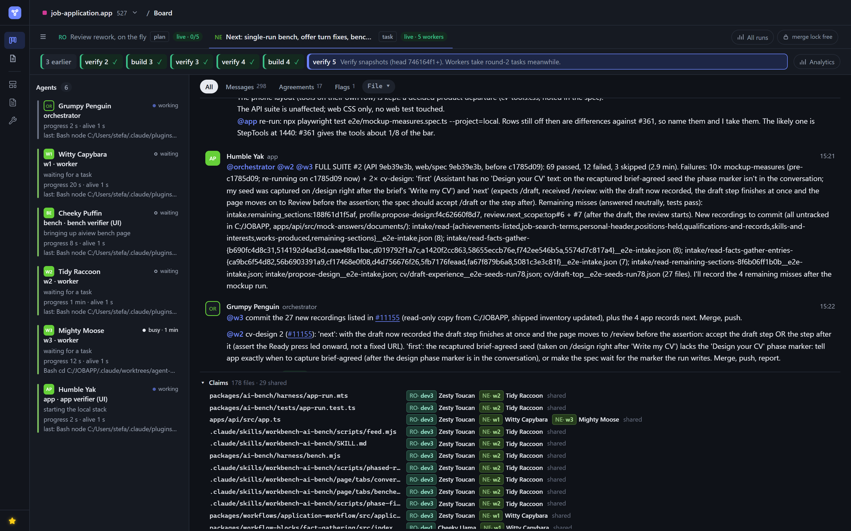Click the @orchestrator mention in Humble Yak's message
Screen dimensions: 851x531
pos(250,167)
